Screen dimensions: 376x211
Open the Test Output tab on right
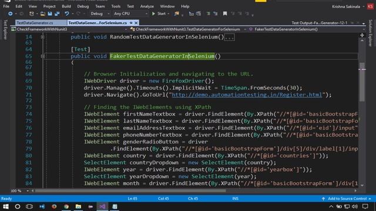[x=320, y=23]
